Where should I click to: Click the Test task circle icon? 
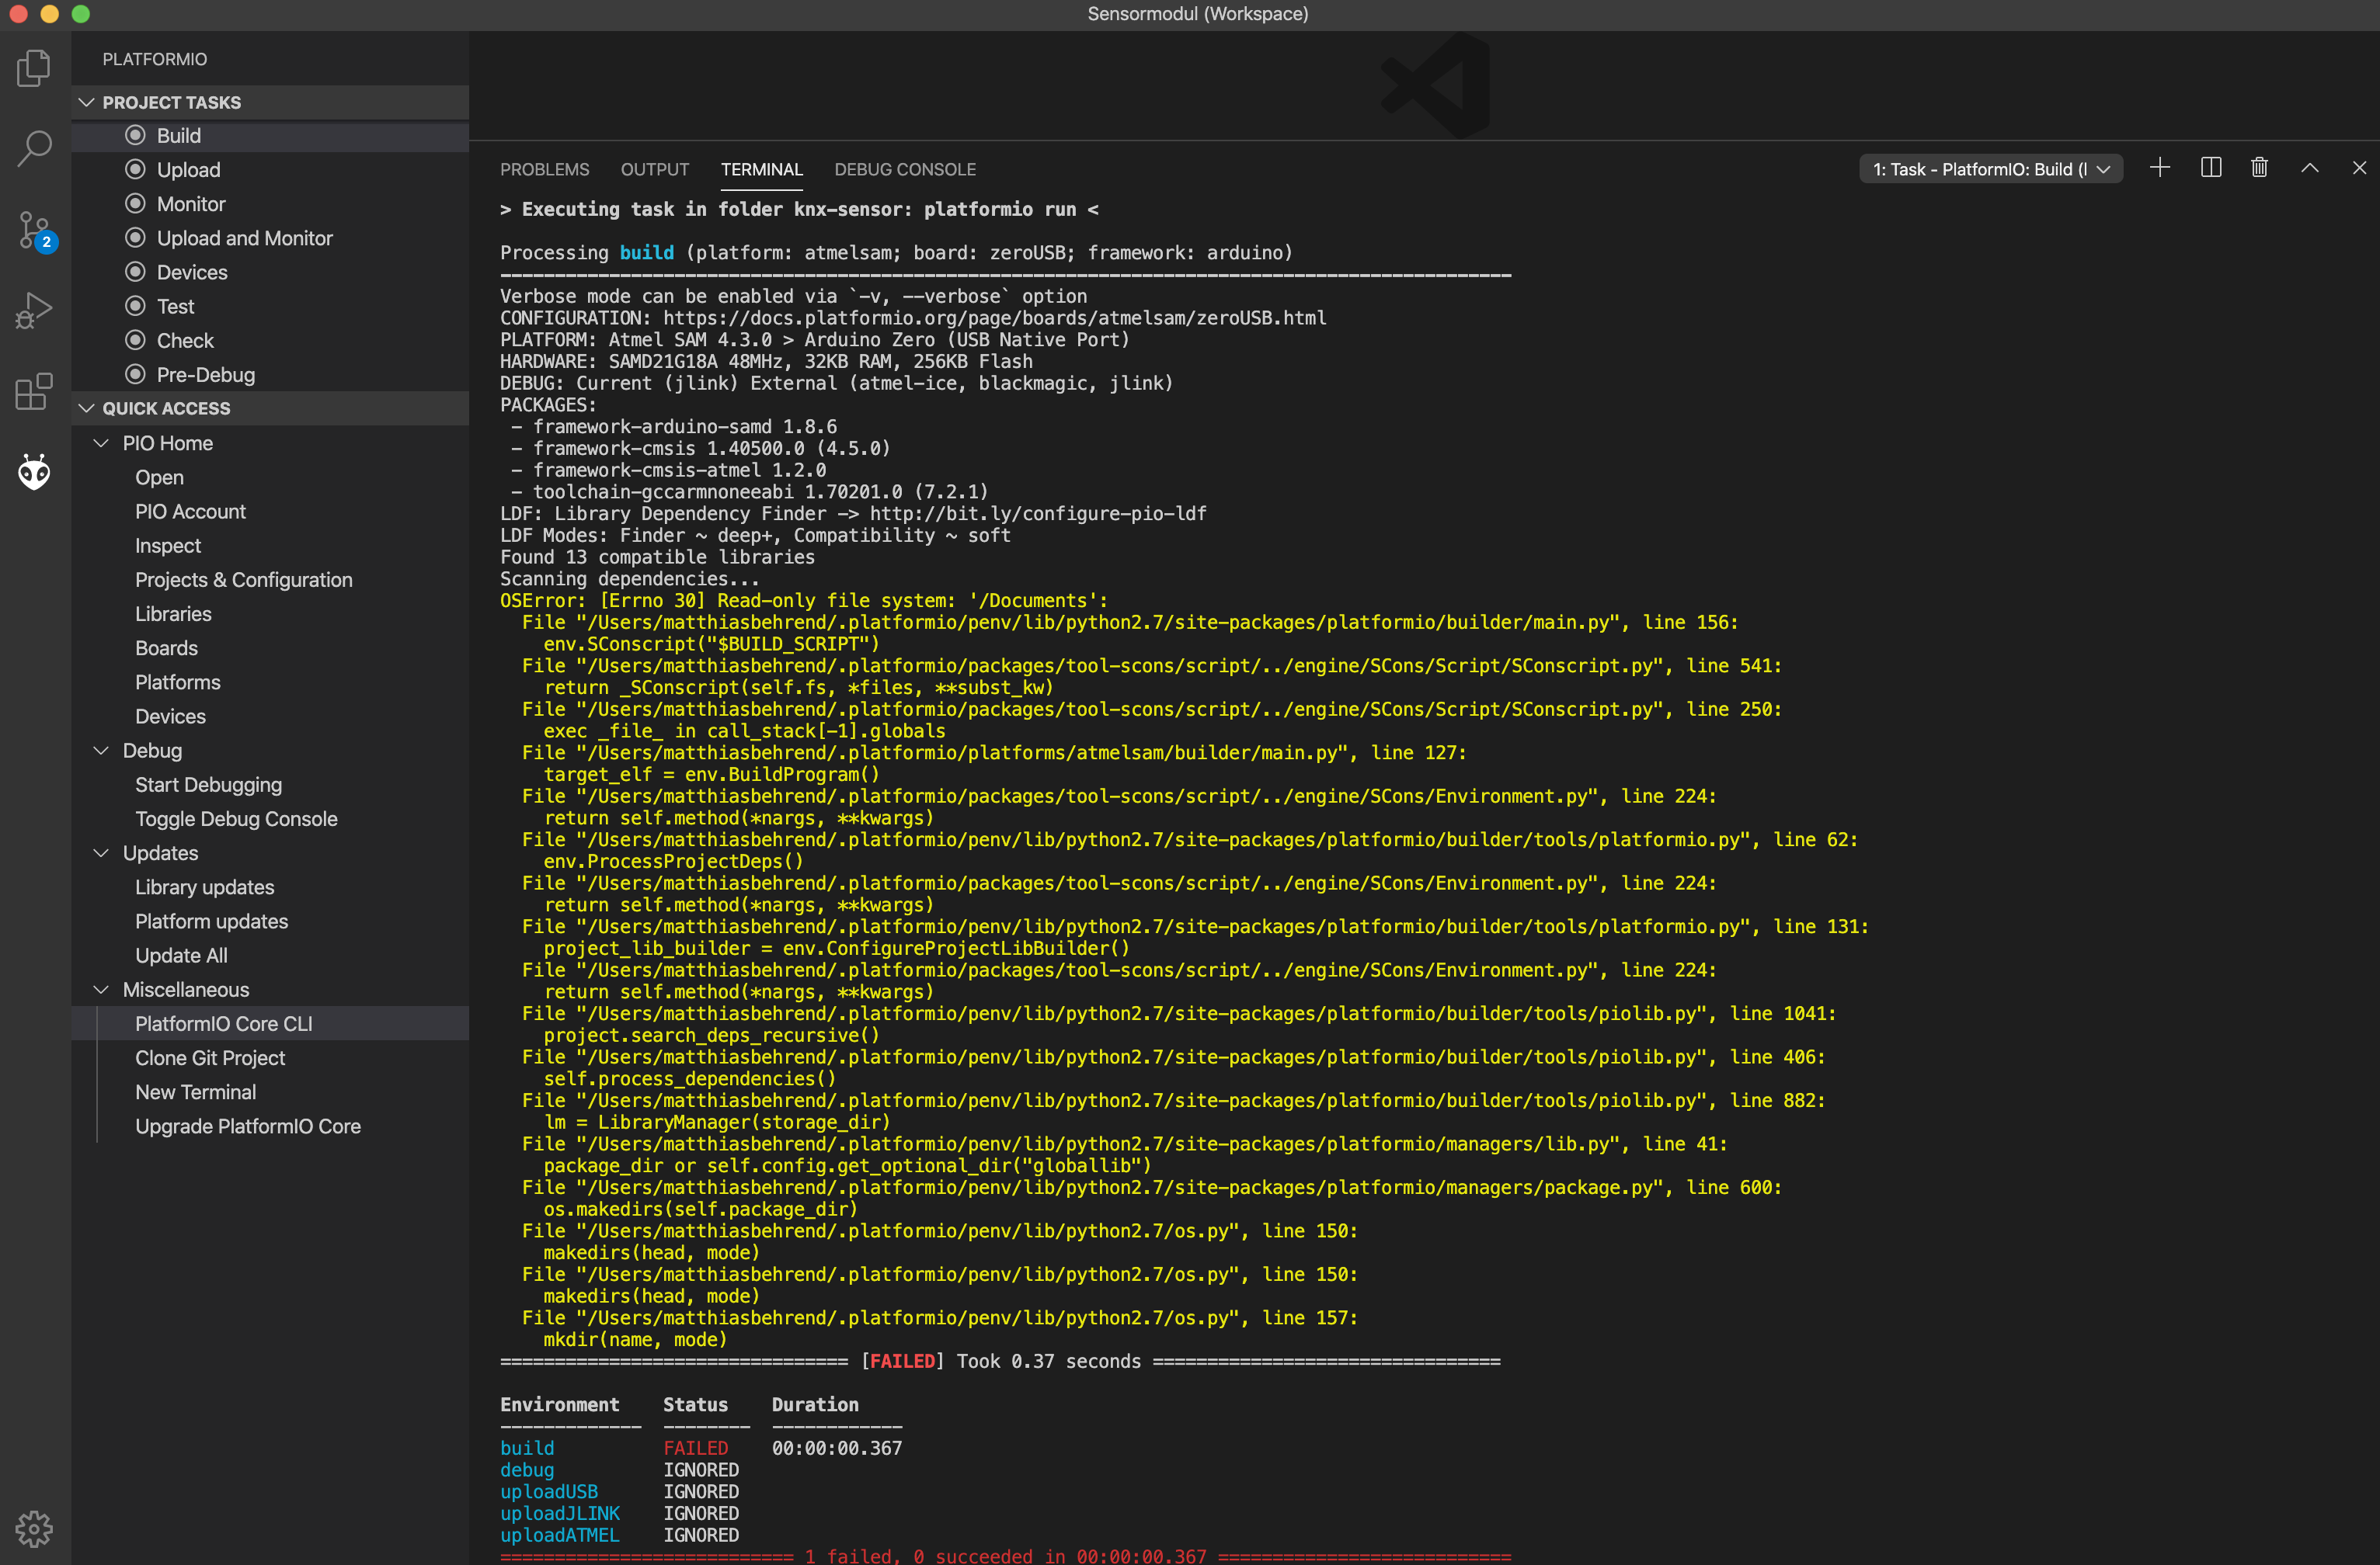[135, 306]
